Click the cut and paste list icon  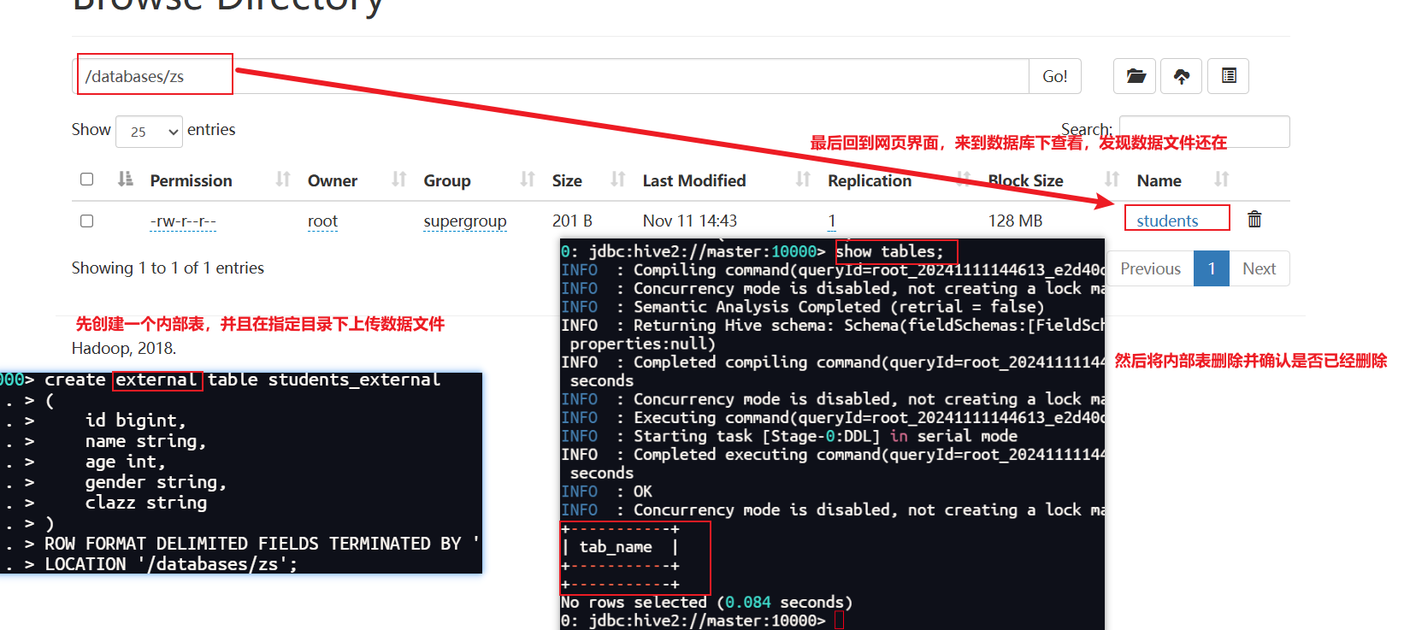pos(1229,76)
